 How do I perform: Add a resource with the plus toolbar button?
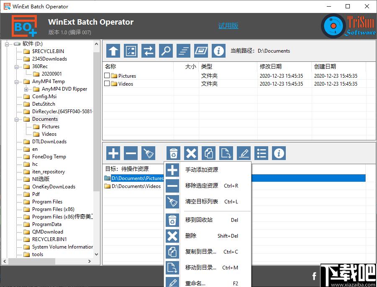point(113,153)
